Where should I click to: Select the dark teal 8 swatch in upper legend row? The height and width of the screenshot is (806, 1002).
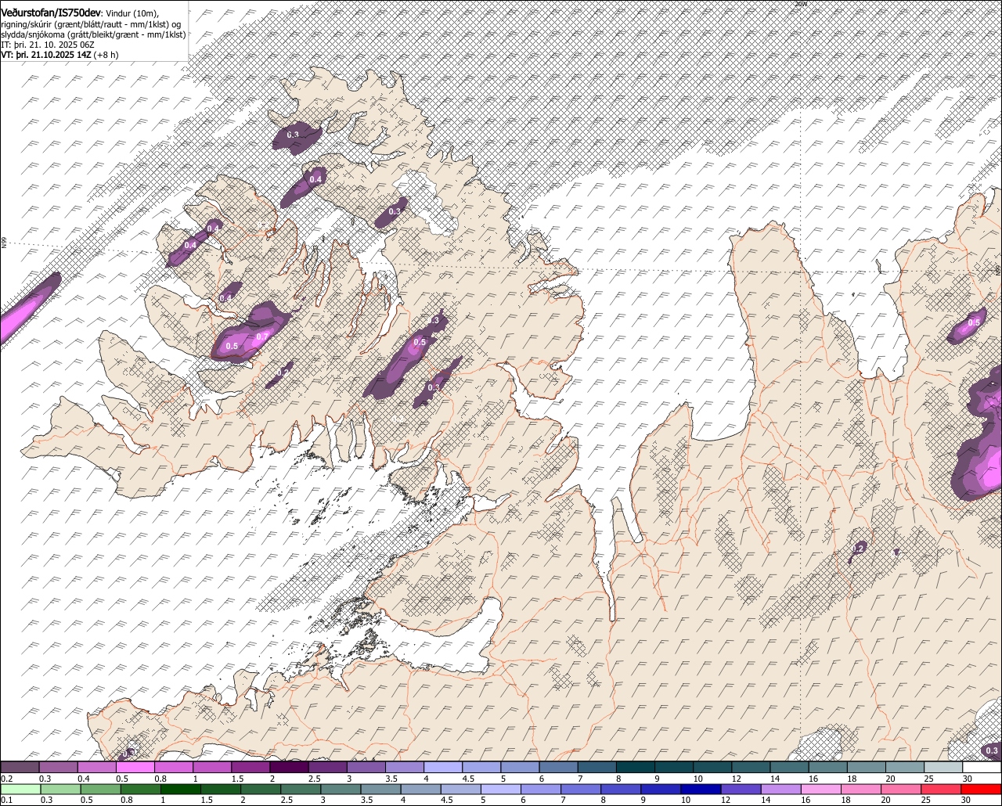(636, 768)
